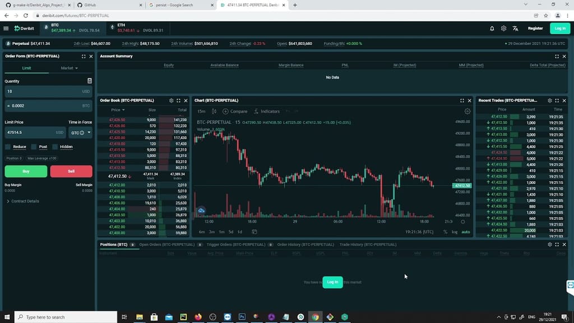
Task: Open the Market order type dropdown
Action: tap(68, 68)
